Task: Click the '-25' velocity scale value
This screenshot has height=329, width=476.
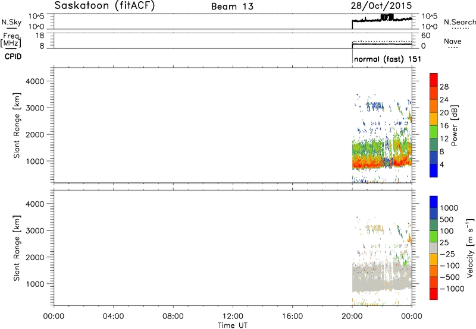Action: (447, 254)
